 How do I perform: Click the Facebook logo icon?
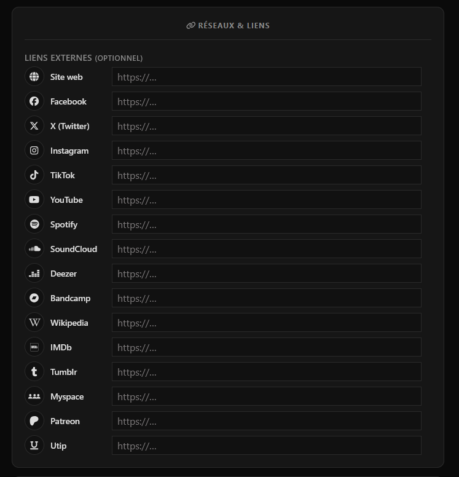[34, 101]
